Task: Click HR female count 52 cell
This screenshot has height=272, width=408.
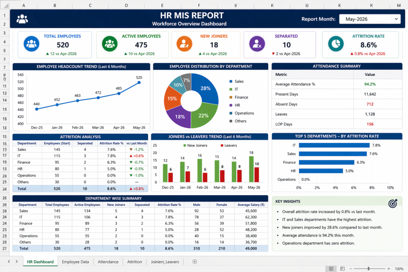Action: pyautogui.click(x=222, y=230)
